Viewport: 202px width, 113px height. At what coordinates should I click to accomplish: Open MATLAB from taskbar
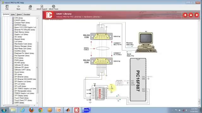click(68, 110)
